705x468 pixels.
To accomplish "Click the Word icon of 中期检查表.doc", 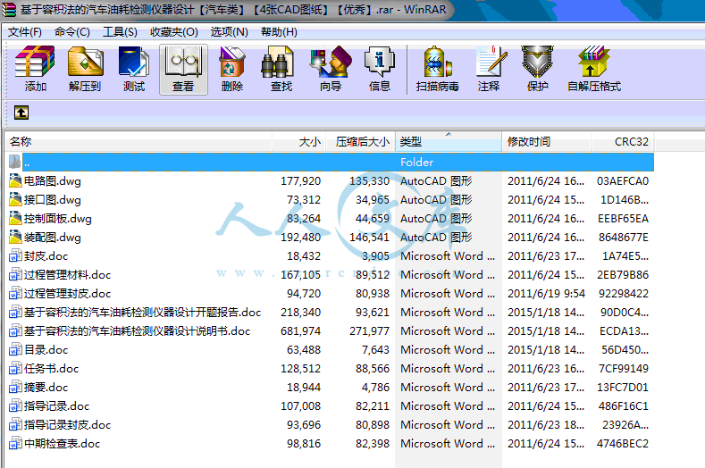I will coord(15,443).
